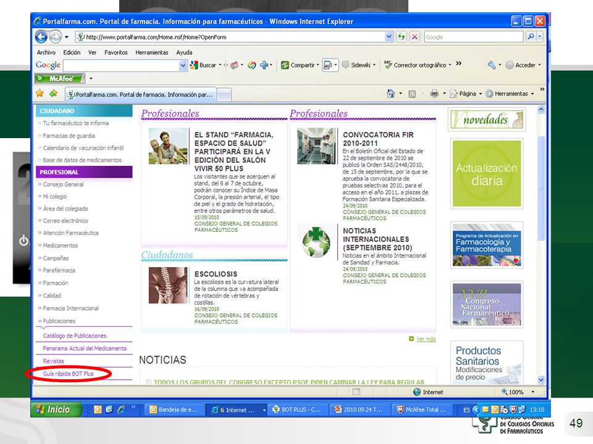593x444 pixels.
Task: Click the Escoliosis spine article thumbnail
Action: pos(168,286)
